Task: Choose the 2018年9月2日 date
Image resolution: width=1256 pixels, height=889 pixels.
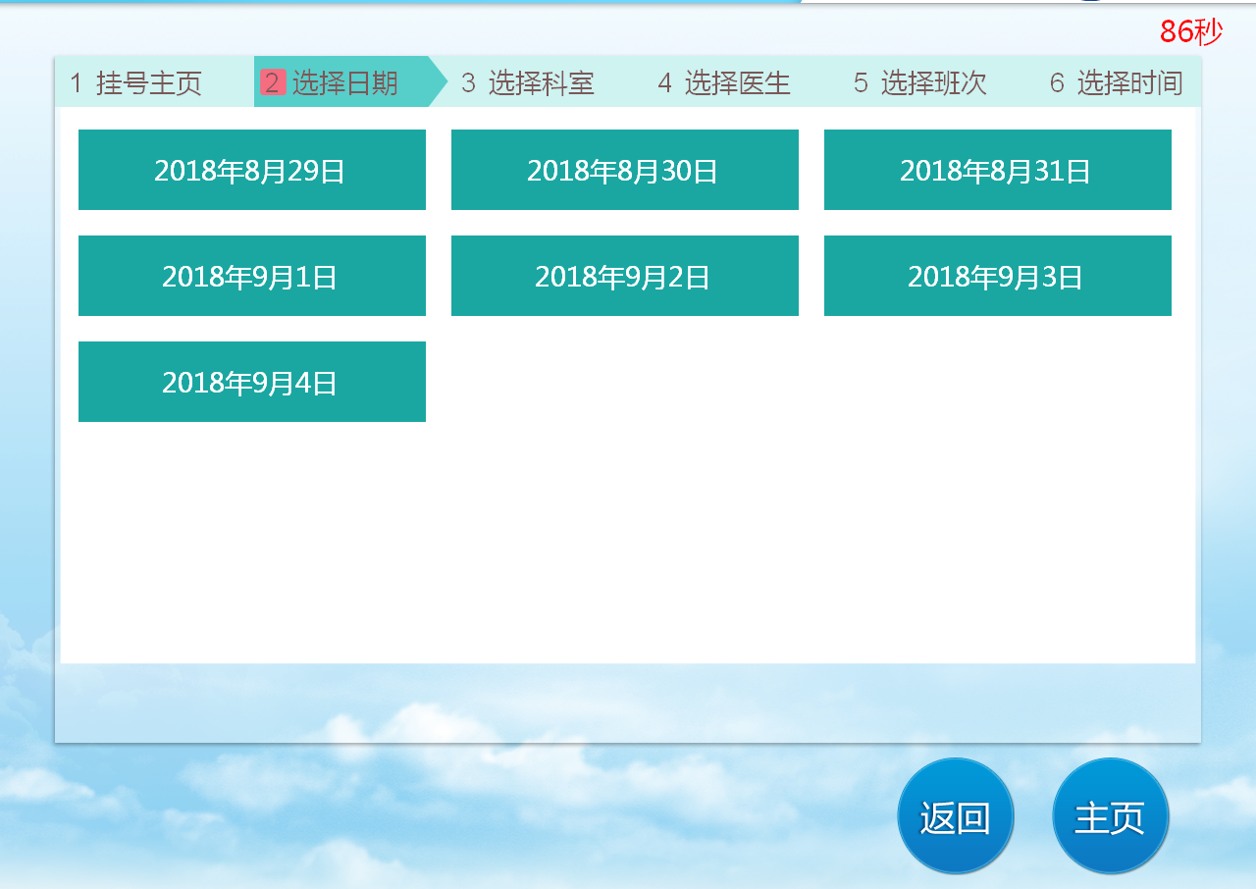Action: (x=624, y=276)
